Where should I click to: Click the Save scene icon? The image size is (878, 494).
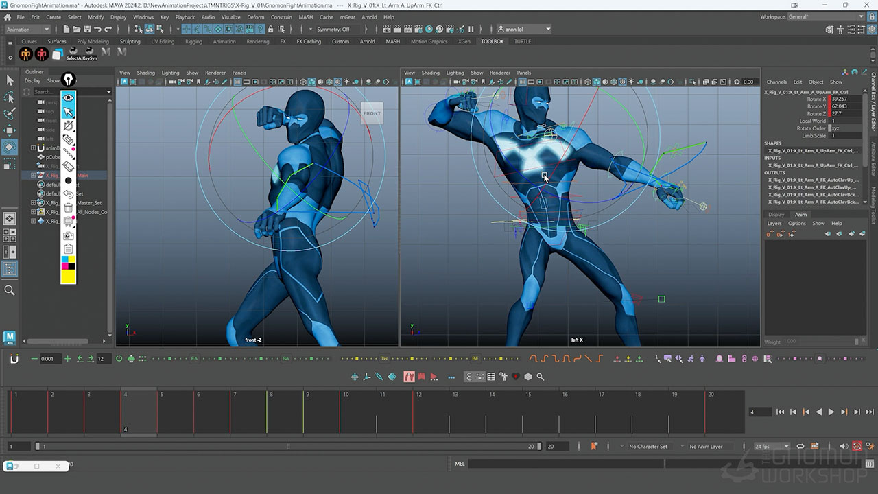(86, 30)
